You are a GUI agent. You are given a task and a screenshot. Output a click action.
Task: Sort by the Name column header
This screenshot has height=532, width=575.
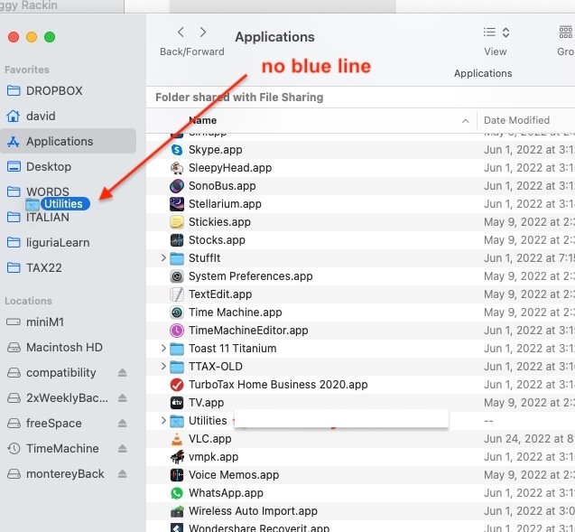point(202,120)
